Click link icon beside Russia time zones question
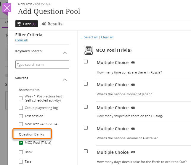 tap(133, 63)
